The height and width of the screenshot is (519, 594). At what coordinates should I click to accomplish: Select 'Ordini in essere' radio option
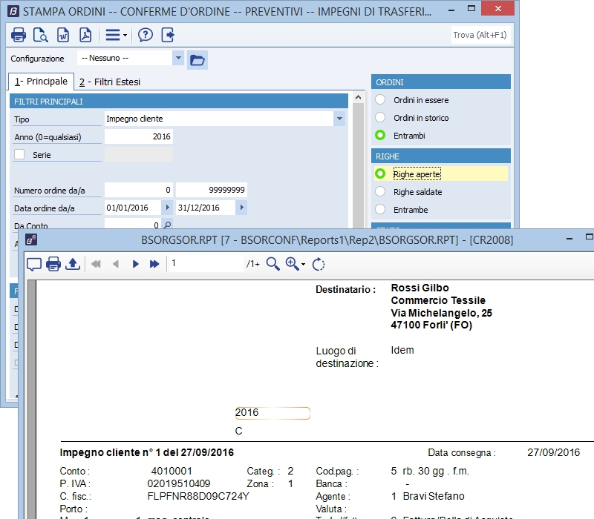pyautogui.click(x=381, y=100)
